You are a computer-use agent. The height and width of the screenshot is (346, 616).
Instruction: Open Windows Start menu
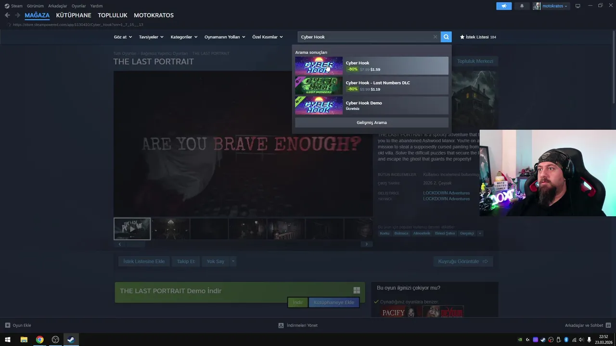[x=7, y=340]
